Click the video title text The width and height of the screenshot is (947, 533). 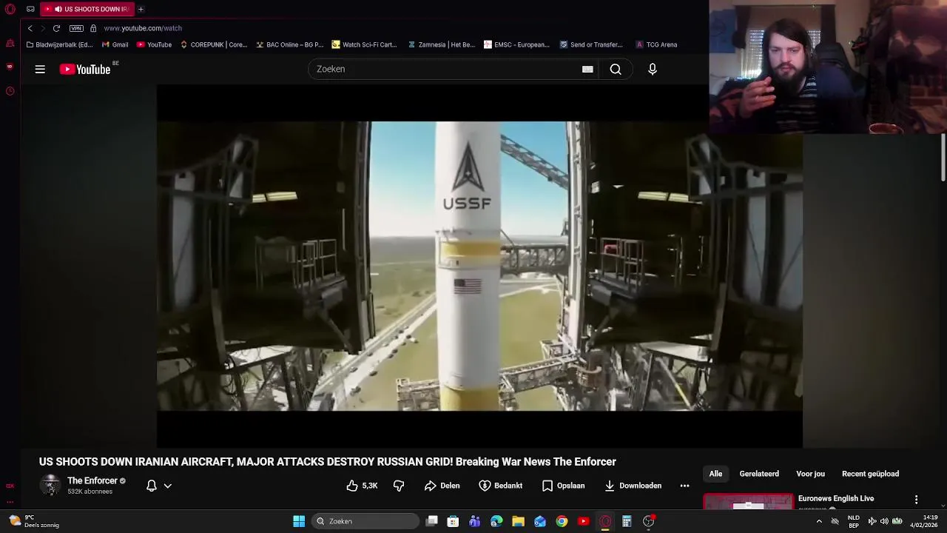(327, 461)
